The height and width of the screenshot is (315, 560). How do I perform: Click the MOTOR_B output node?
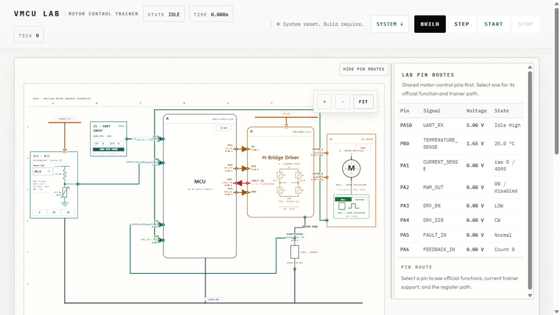[x=326, y=177]
